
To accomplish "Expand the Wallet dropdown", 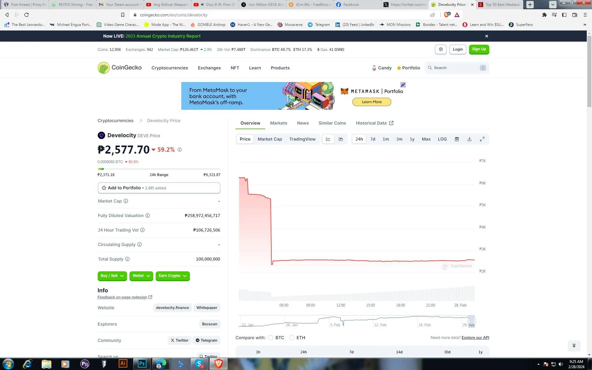I will (x=141, y=276).
